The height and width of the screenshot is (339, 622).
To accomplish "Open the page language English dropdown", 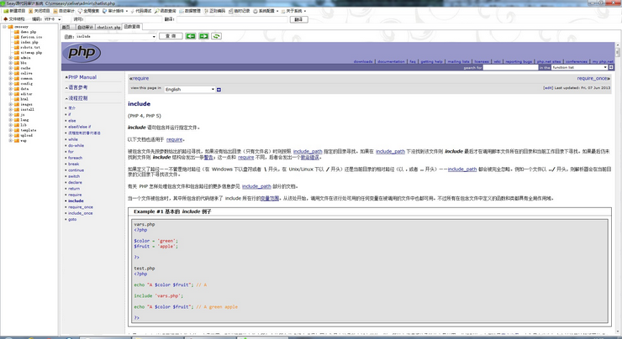I will tap(190, 90).
